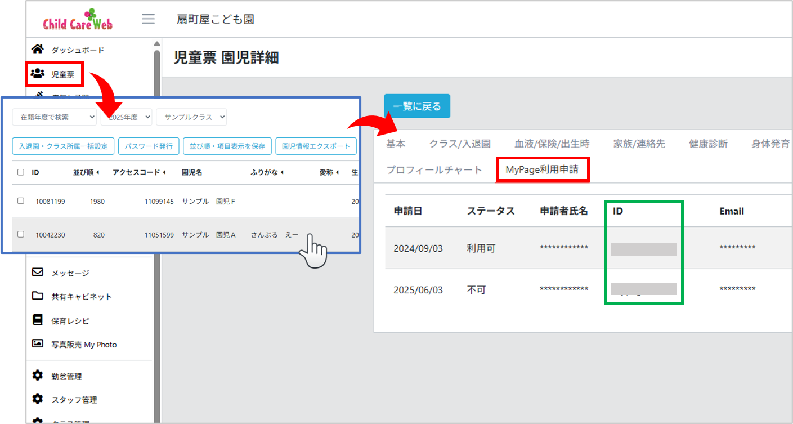Screen dimensions: 793x424
Task: Check the box for ID 10042230
Action: [21, 234]
